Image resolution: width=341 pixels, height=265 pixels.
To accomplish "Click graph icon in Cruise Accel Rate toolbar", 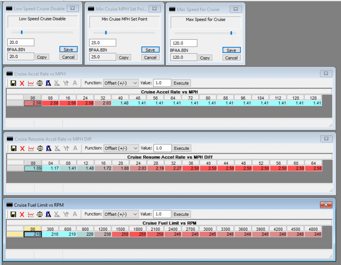I will tap(31, 83).
